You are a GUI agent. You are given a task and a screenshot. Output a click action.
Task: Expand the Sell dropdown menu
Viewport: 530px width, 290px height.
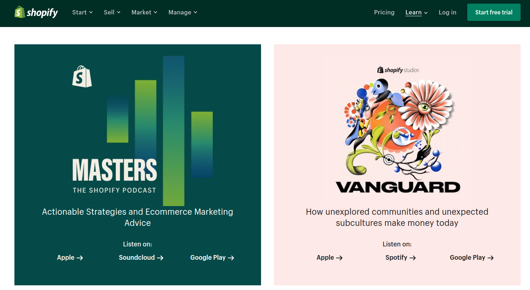pos(112,12)
